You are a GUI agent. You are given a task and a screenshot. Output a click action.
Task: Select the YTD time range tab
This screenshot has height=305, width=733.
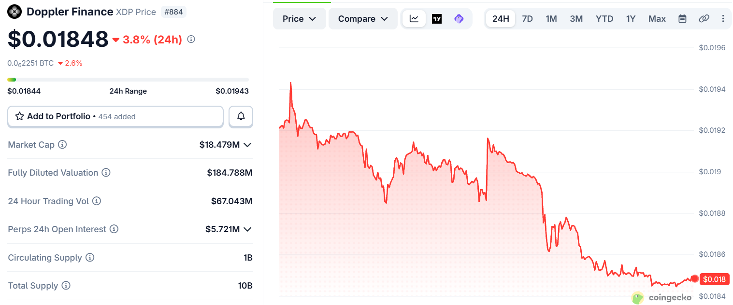[x=604, y=19]
